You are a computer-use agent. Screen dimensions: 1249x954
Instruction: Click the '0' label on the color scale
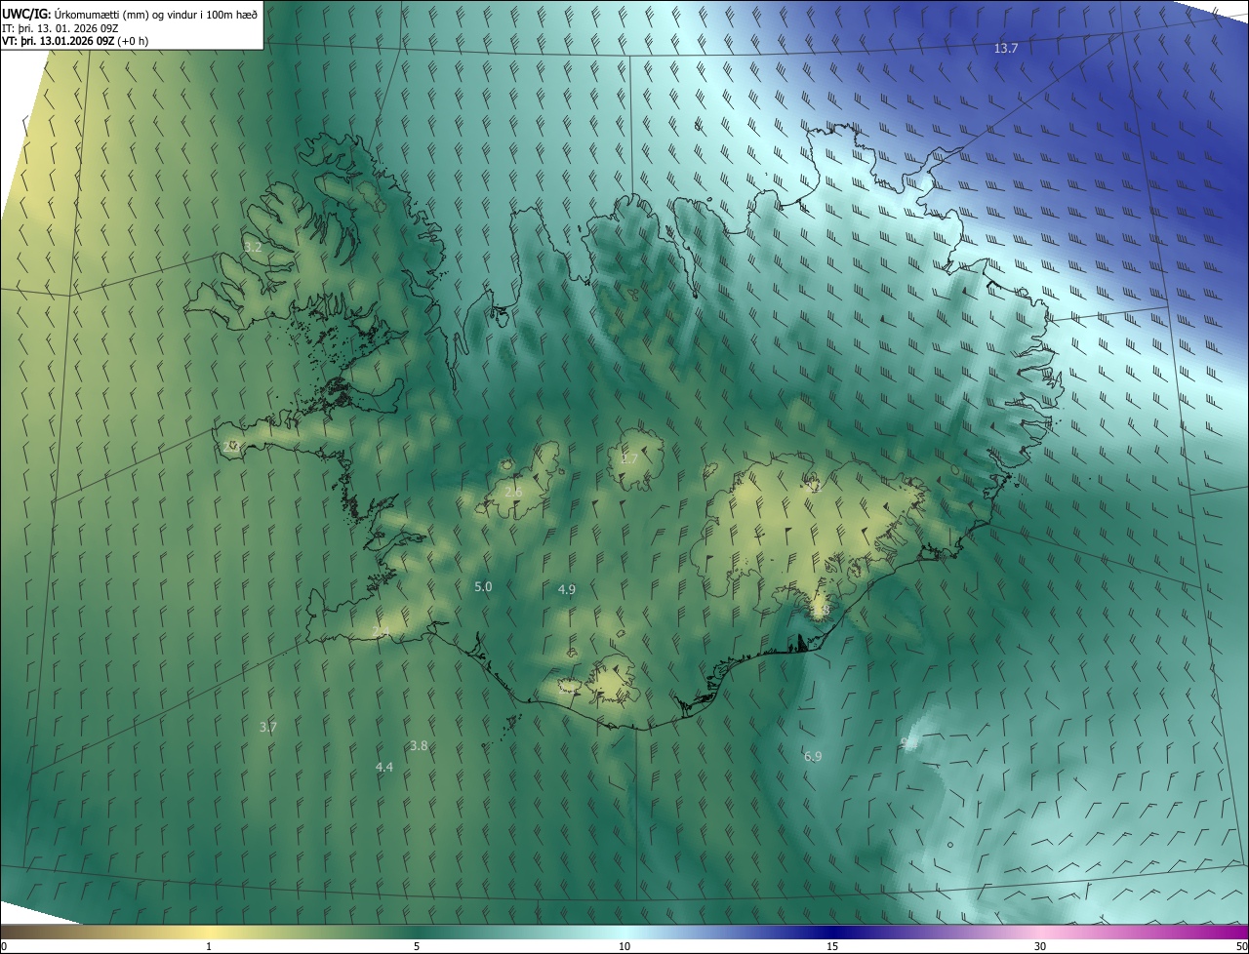pyautogui.click(x=4, y=947)
